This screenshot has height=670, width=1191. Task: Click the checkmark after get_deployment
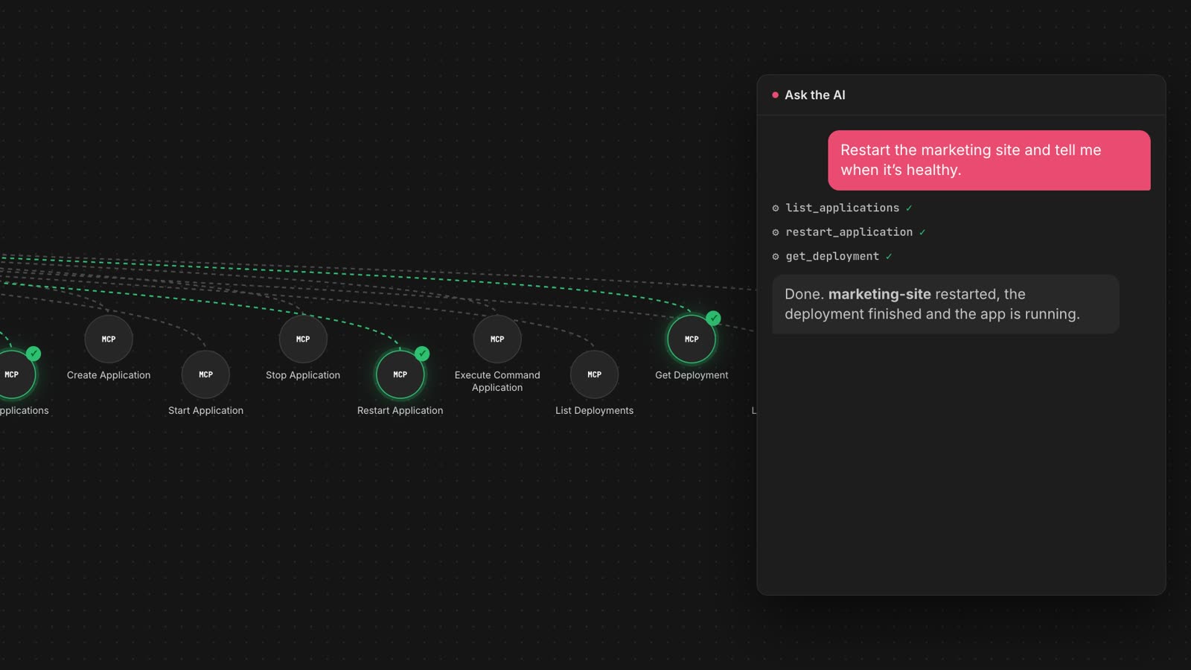[889, 257]
